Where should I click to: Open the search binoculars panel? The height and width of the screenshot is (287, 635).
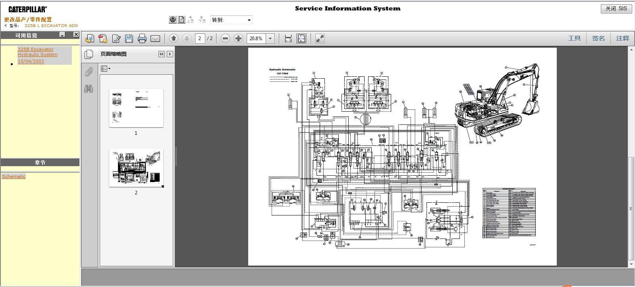click(x=89, y=89)
